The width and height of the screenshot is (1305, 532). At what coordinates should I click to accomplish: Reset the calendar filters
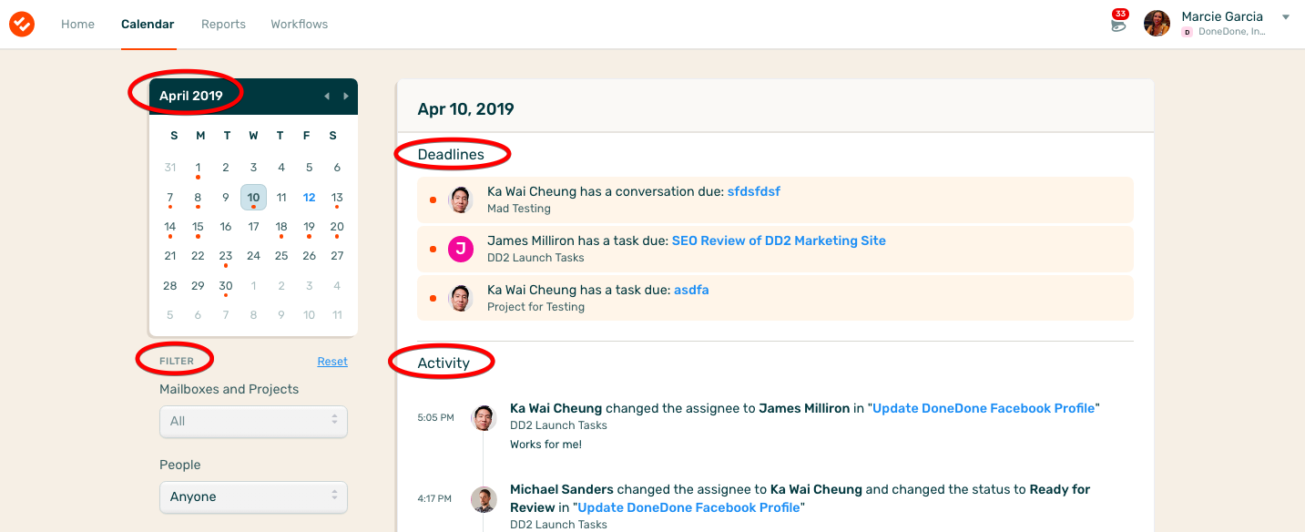click(332, 362)
